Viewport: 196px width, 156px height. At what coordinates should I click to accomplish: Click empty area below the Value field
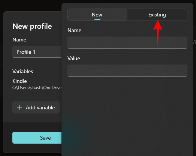pos(127,112)
